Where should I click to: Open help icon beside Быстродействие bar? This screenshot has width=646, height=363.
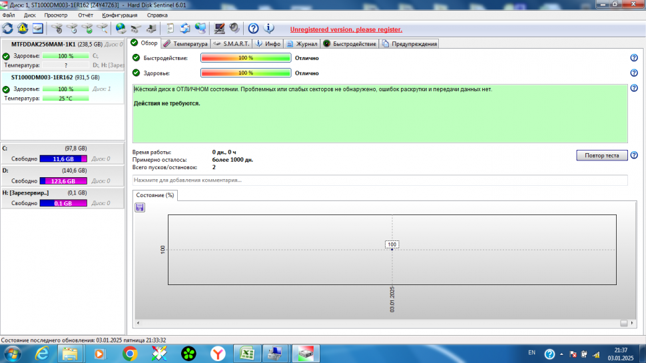coord(633,58)
